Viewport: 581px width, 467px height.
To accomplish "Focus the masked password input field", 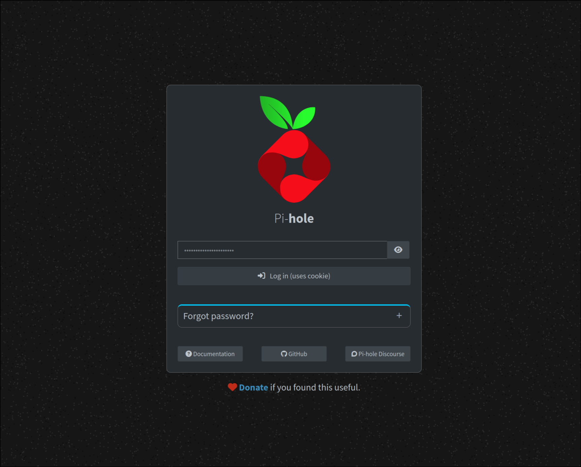I will click(x=282, y=250).
